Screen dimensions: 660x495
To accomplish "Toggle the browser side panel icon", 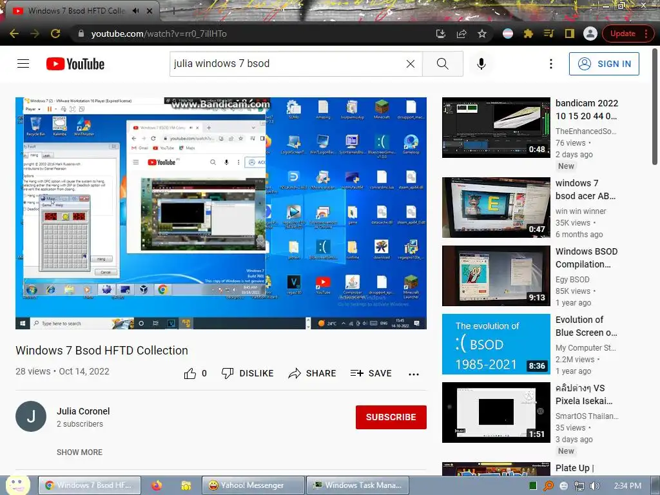I will tap(570, 34).
